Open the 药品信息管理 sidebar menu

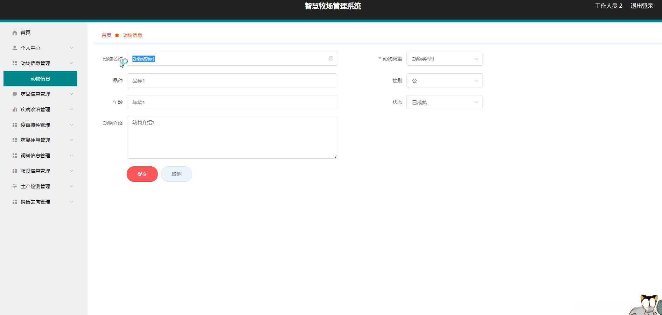coord(40,94)
